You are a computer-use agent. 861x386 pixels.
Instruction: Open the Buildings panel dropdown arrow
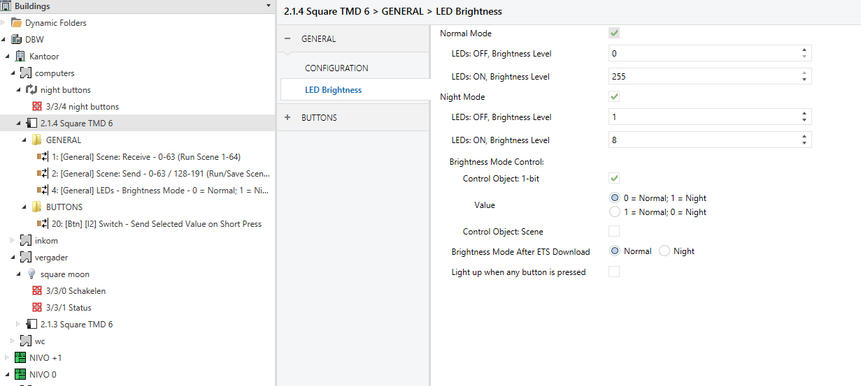click(x=269, y=6)
